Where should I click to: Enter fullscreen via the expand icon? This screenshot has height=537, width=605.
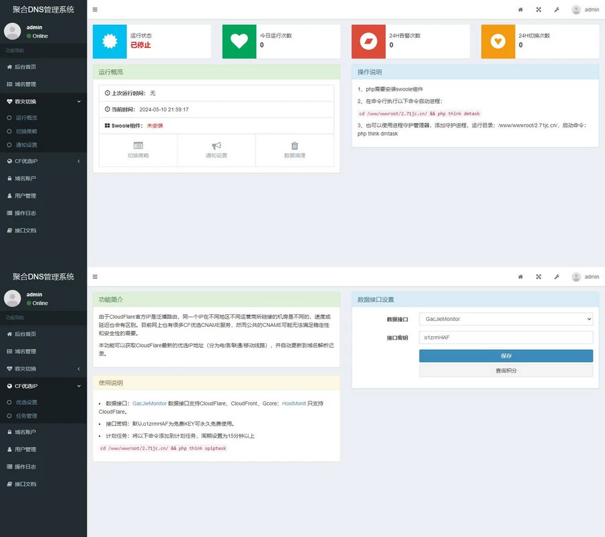tap(538, 11)
